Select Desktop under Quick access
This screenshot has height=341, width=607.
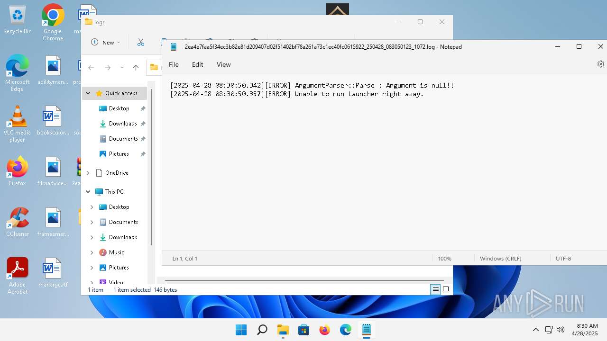click(119, 108)
